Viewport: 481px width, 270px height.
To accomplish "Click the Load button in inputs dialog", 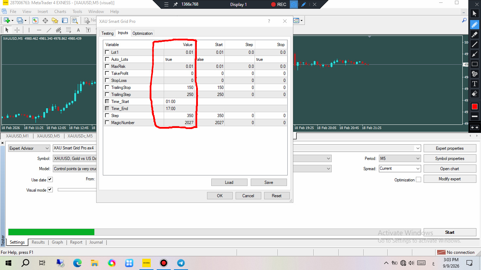I will [x=229, y=182].
